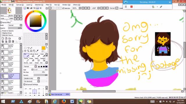Delete the current layer with trash icon
This screenshot has width=186, height=104.
pyautogui.click(x=13, y=41)
